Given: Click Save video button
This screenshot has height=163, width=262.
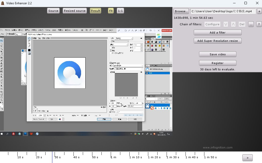Looking at the screenshot, I should [x=217, y=54].
